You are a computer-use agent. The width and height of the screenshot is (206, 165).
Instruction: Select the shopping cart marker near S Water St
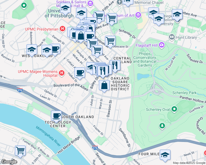[20, 151]
